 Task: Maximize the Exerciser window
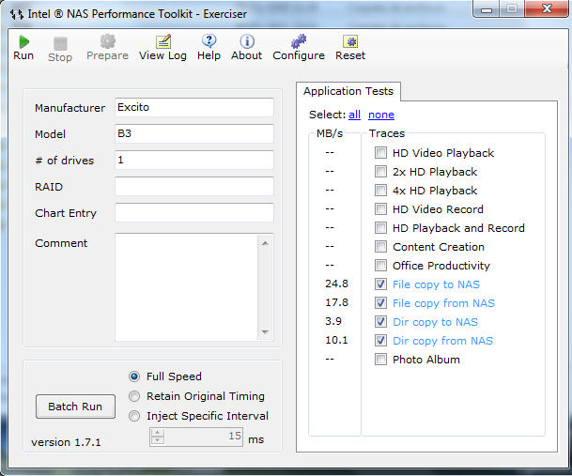pos(512,8)
